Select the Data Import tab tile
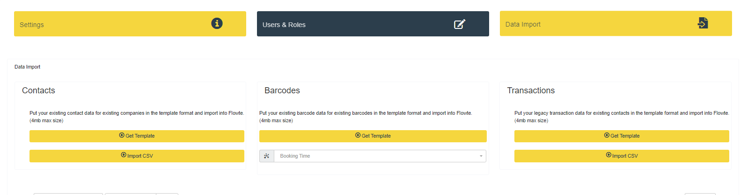 pyautogui.click(x=616, y=23)
